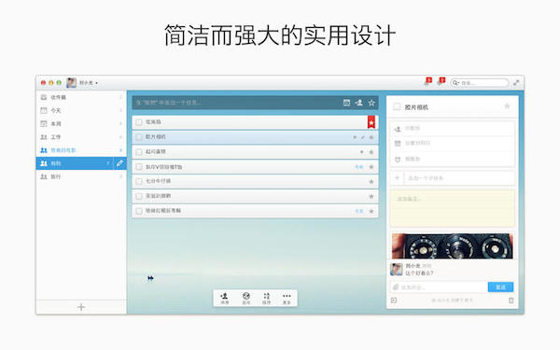560x350 pixels.
Task: Open the search field magnifier dropdown
Action: (x=455, y=83)
